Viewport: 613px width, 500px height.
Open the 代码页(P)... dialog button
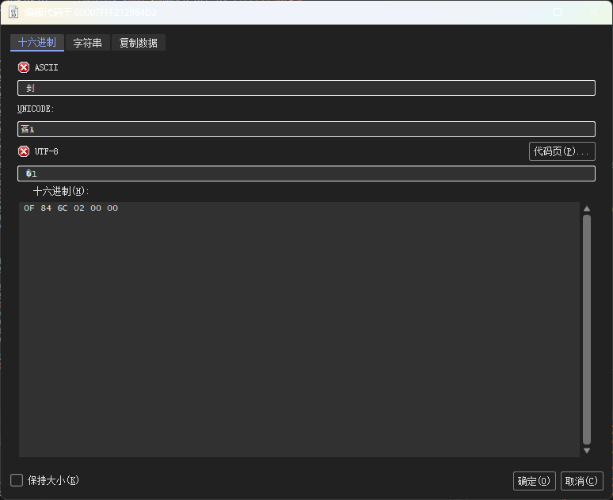(x=562, y=151)
